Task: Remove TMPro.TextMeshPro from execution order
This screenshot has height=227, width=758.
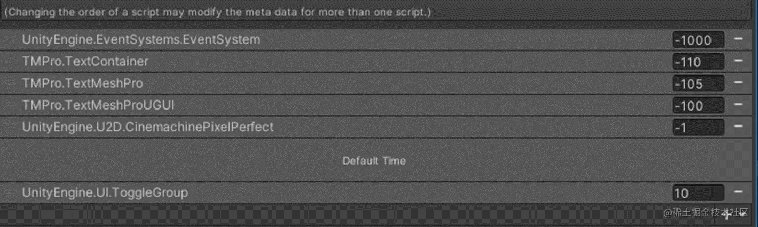Action: point(738,83)
